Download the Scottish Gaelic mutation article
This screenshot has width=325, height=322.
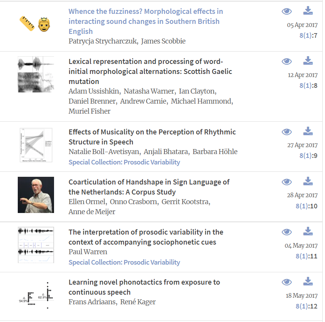tap(308, 61)
